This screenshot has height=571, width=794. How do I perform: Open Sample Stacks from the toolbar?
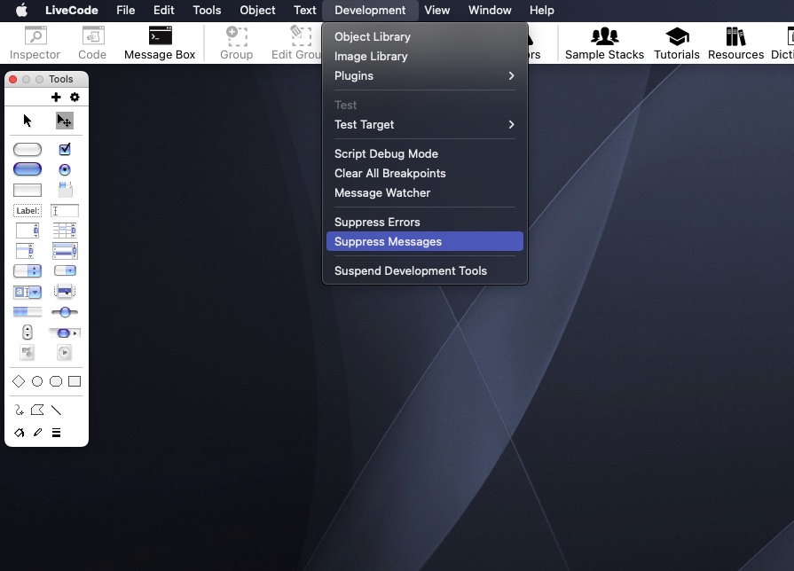[604, 43]
